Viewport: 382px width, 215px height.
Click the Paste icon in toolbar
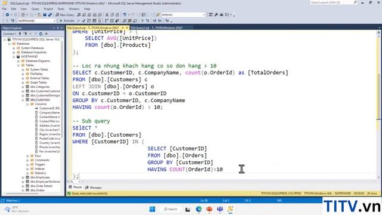pyautogui.click(x=118, y=14)
